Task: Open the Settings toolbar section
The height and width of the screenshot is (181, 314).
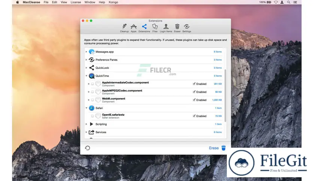Action: pyautogui.click(x=187, y=28)
